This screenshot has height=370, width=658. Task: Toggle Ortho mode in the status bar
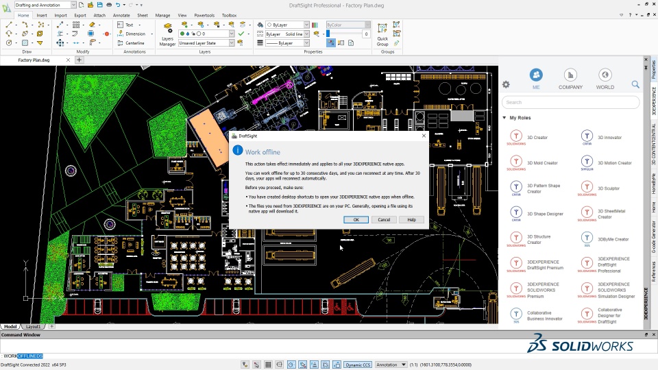point(280,365)
